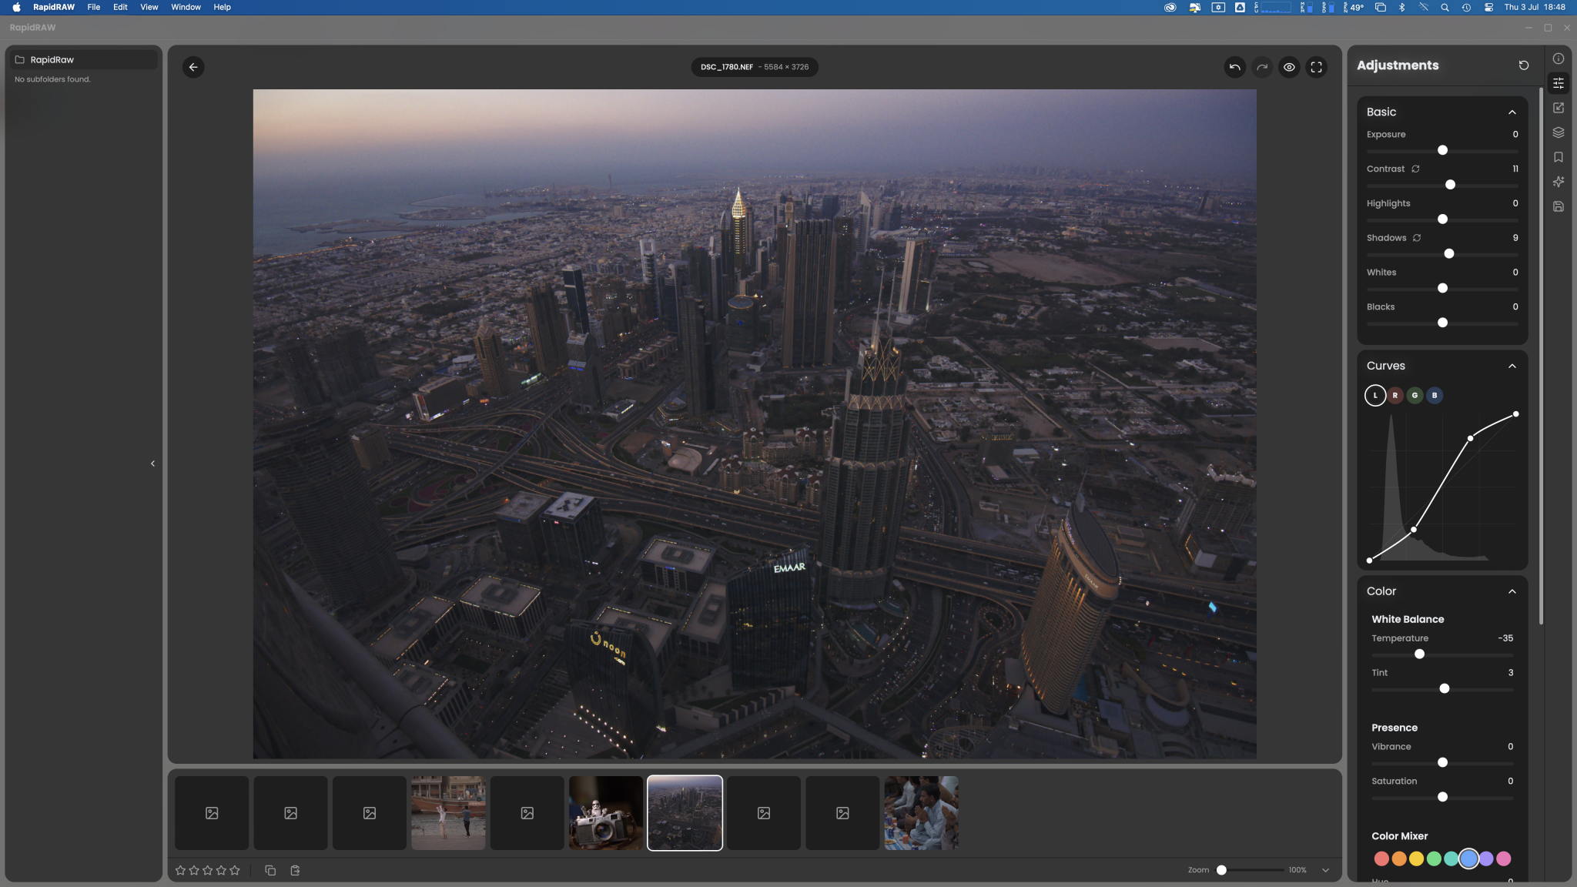The image size is (1577, 887).
Task: Select the first placeholder thumbnail in filmstrip
Action: (212, 813)
